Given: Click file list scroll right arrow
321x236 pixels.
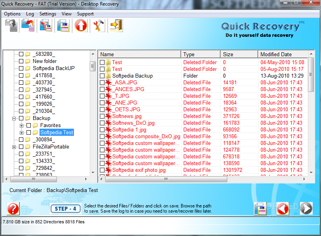Looking at the screenshot, I should click(x=304, y=179).
